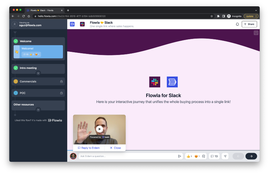
Task: Click the share arrow icon in bottom bar
Action: (x=225, y=156)
